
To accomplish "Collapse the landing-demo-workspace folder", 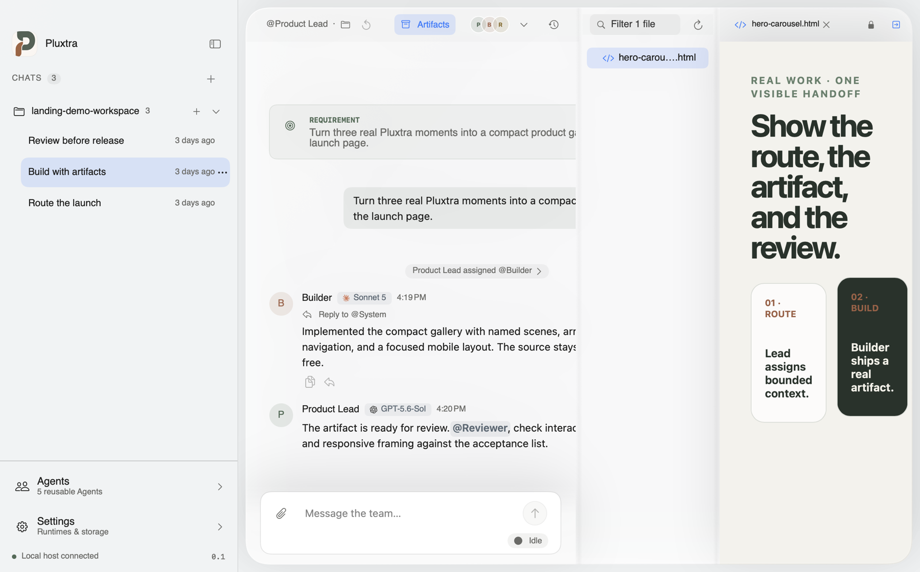I will click(216, 112).
